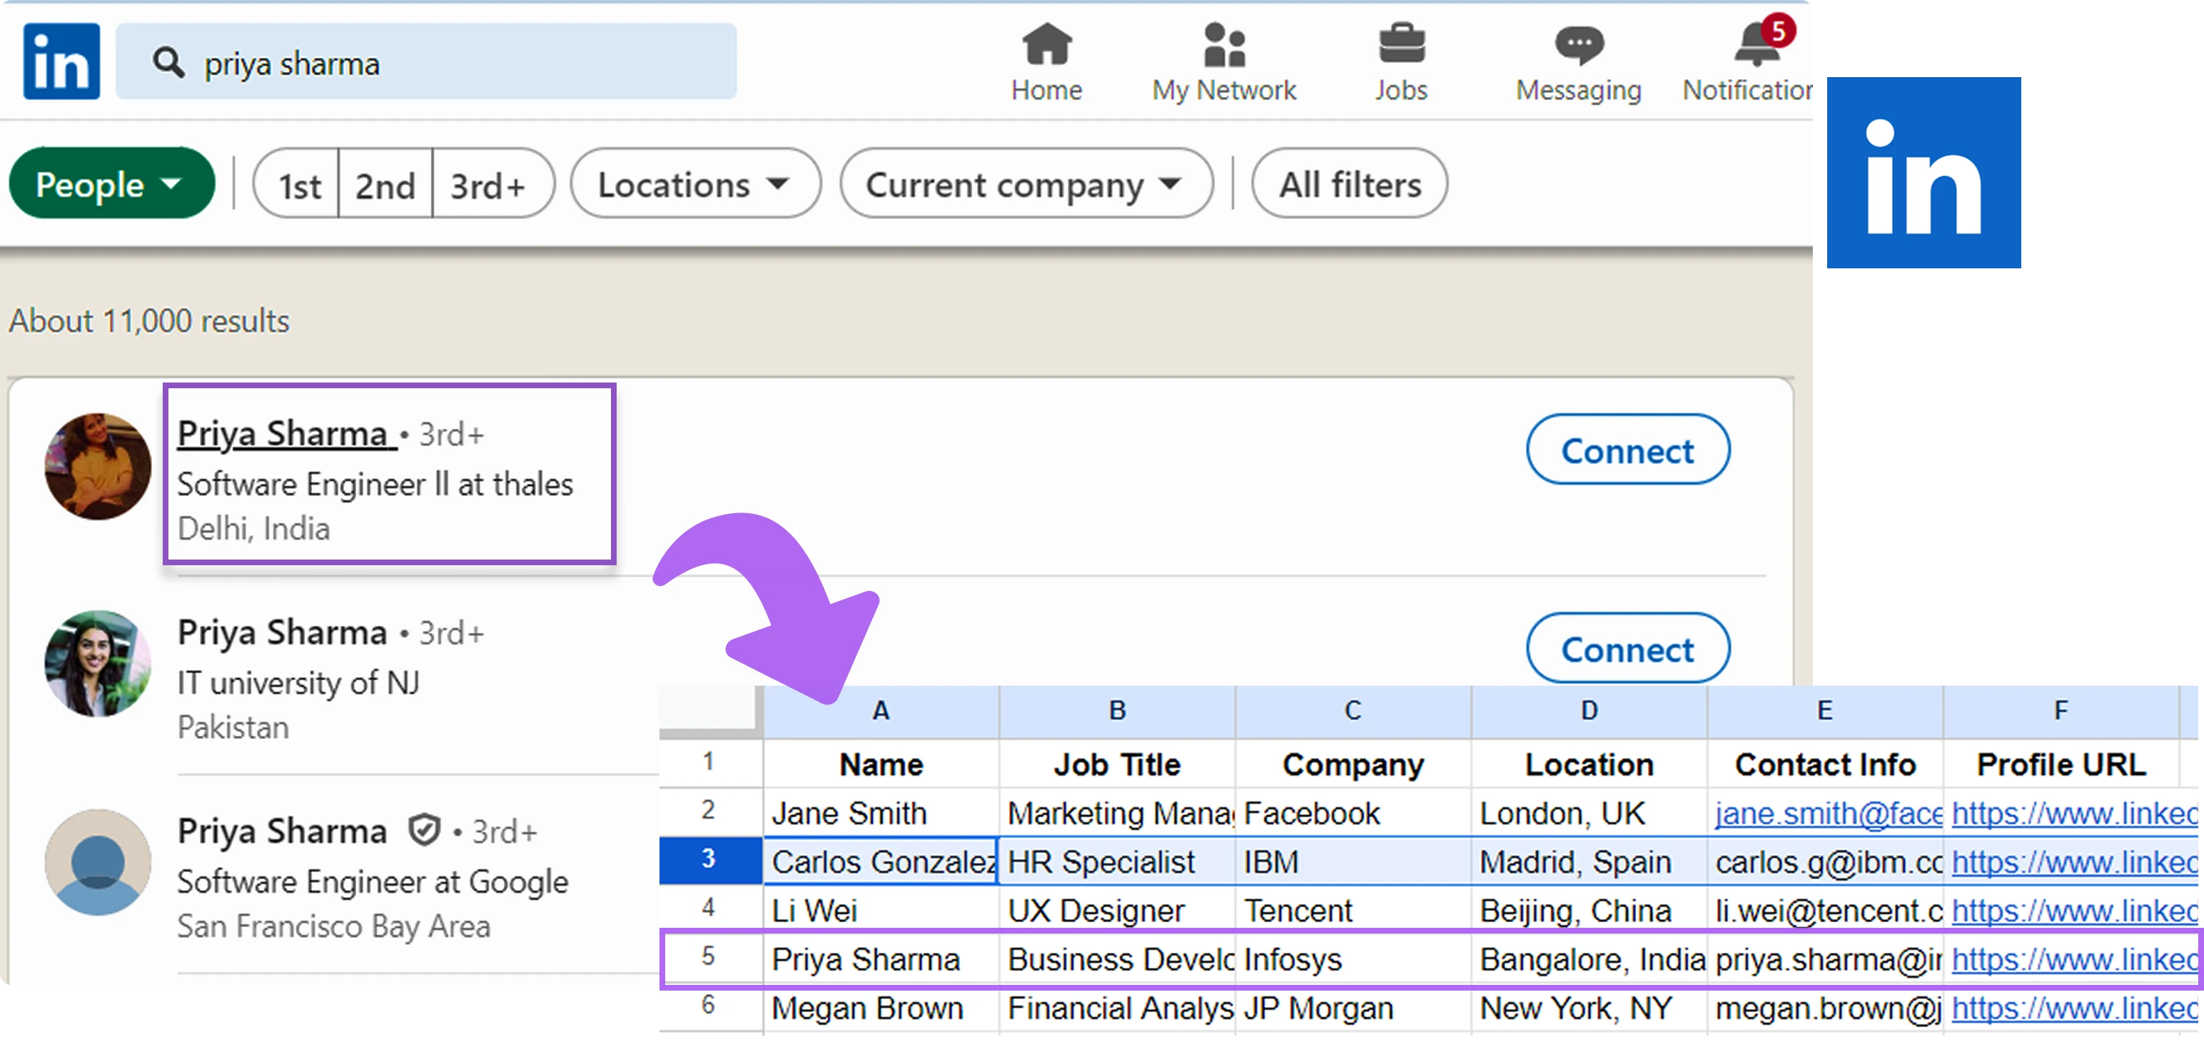
Task: Select the 'Li Wei' cell
Action: [x=881, y=910]
